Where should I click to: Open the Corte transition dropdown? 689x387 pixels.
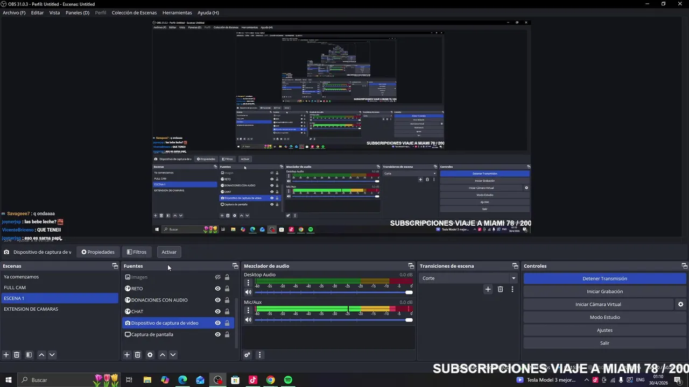tap(469, 278)
